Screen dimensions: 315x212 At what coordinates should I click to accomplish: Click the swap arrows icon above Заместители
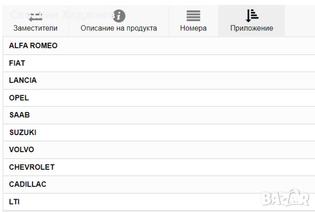(x=35, y=16)
